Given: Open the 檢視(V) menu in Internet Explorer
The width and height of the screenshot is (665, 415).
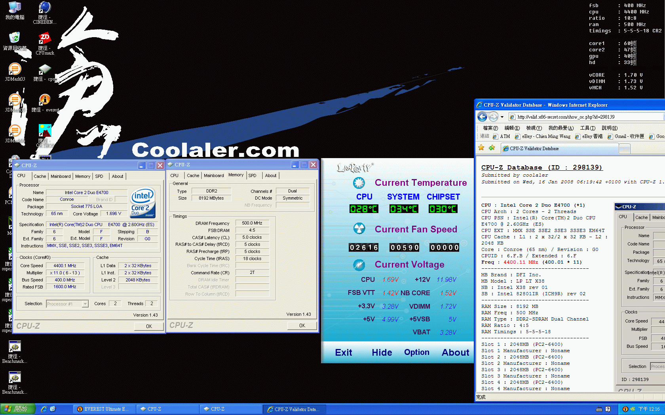Looking at the screenshot, I should coord(534,128).
